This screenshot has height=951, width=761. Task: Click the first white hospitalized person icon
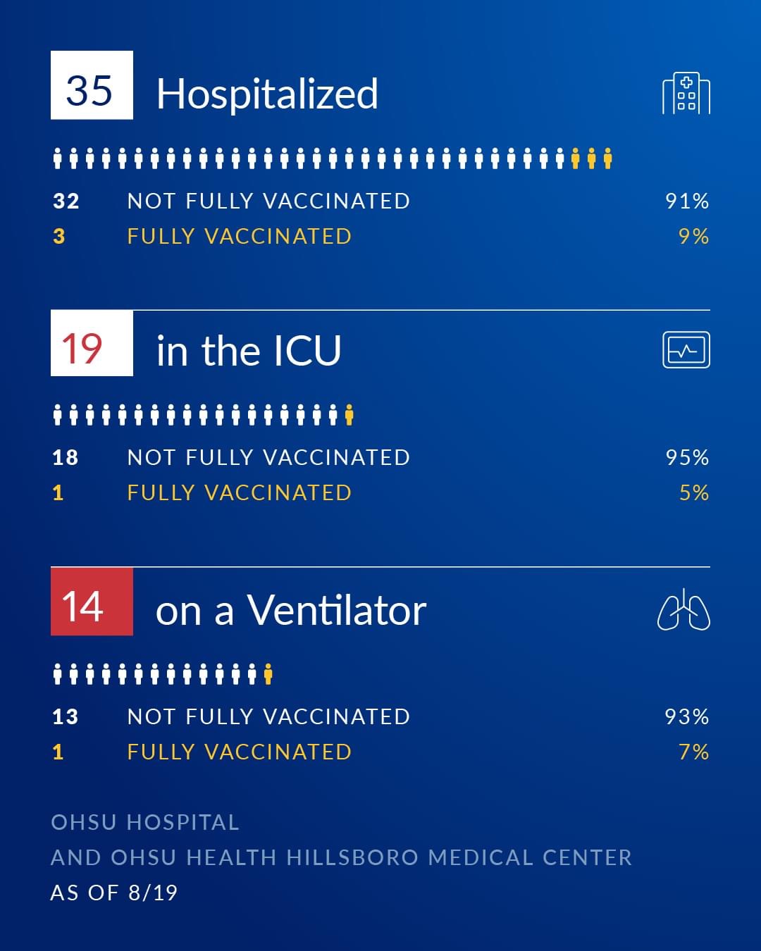point(58,158)
